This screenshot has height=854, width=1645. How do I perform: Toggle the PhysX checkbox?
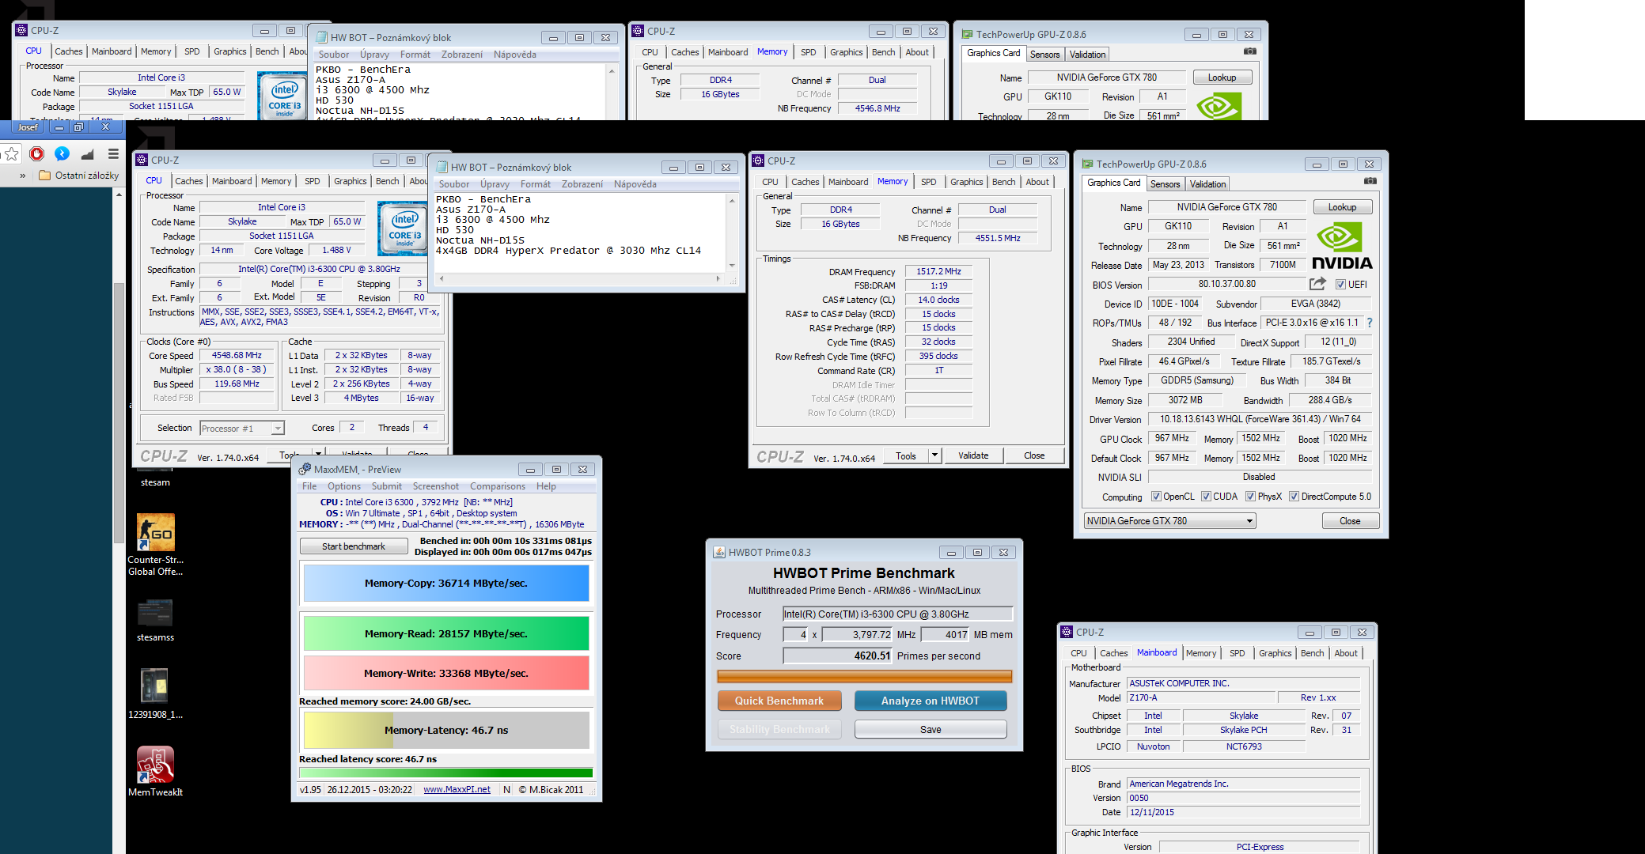[1250, 497]
